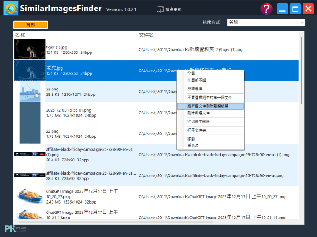Click ChatGPT Image name ending 10_20_27.png
317x237 pixels.
[x=82, y=194]
